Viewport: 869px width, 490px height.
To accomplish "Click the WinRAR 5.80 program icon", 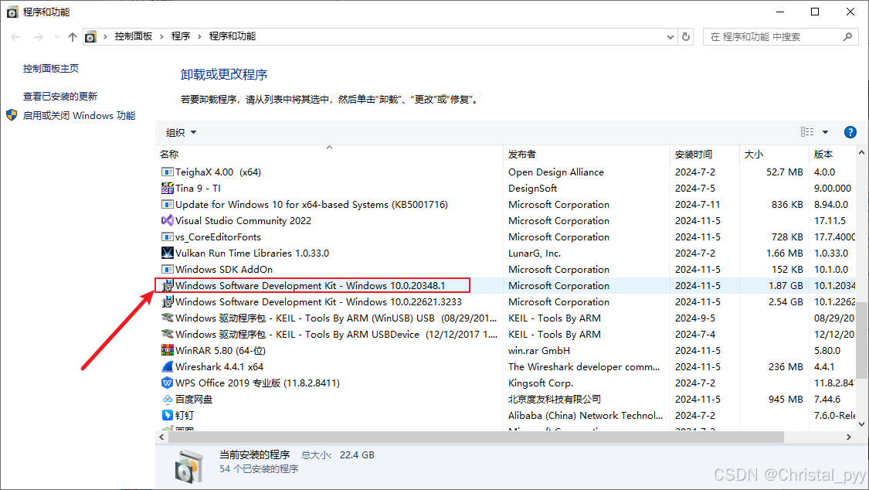I will click(167, 351).
